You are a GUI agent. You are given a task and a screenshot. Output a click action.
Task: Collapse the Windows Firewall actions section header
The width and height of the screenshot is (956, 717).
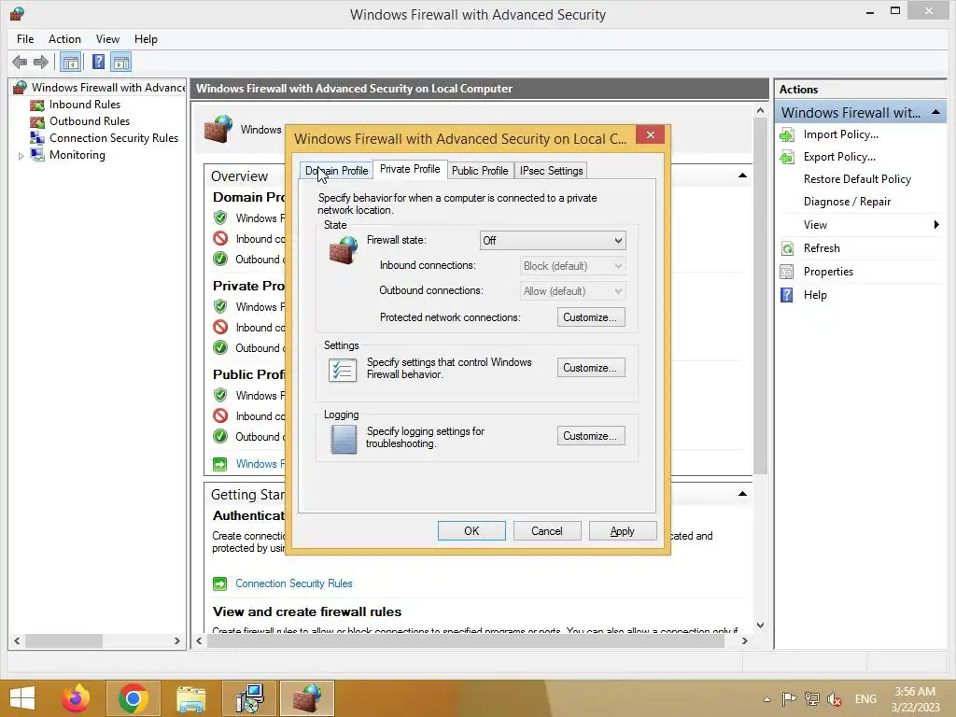pyautogui.click(x=935, y=113)
